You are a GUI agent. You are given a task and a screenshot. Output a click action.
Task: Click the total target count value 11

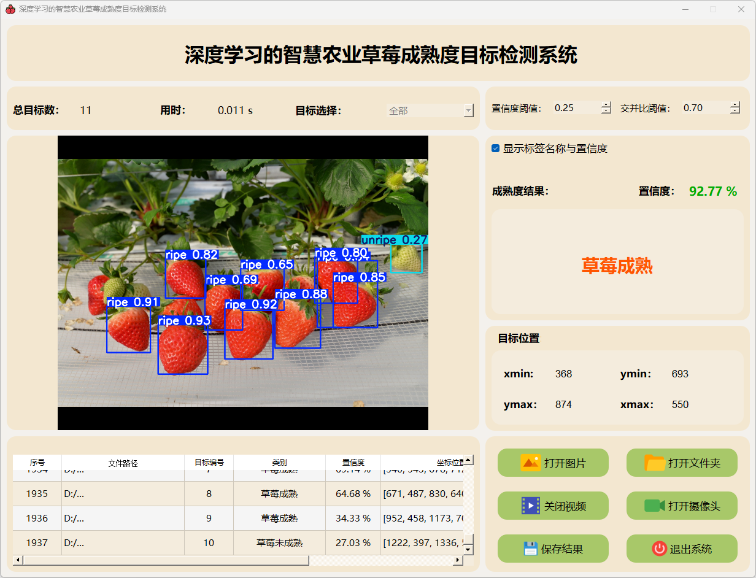pos(85,110)
